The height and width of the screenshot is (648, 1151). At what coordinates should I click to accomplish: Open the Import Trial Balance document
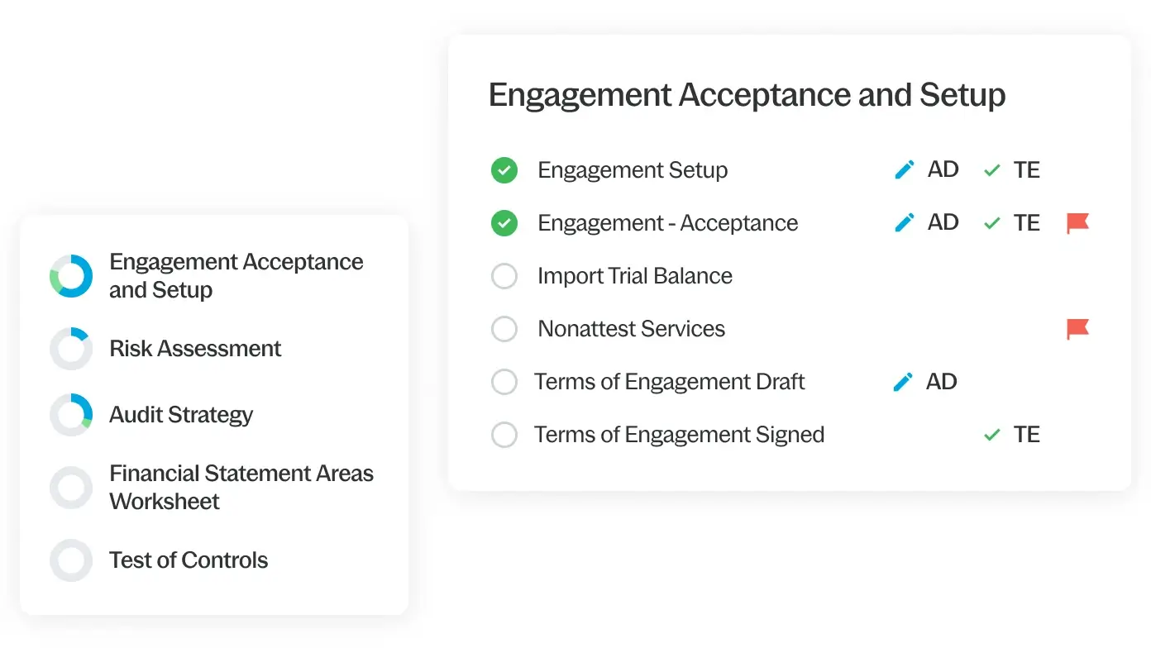pyautogui.click(x=634, y=276)
